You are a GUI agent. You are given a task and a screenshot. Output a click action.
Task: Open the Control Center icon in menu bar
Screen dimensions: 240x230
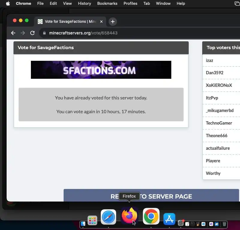point(237,3)
